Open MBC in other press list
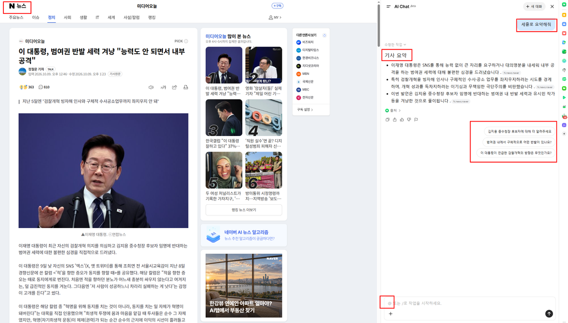The height and width of the screenshot is (323, 568). [303, 89]
